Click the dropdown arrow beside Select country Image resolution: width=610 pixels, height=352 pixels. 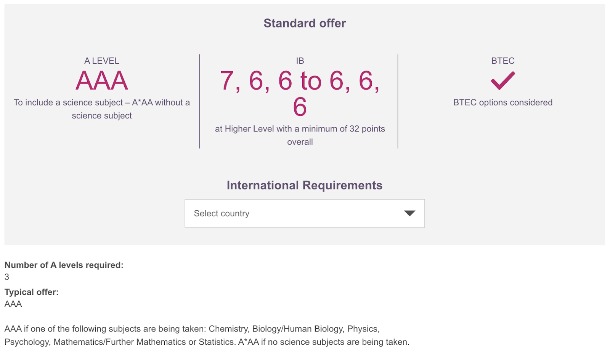tap(409, 213)
